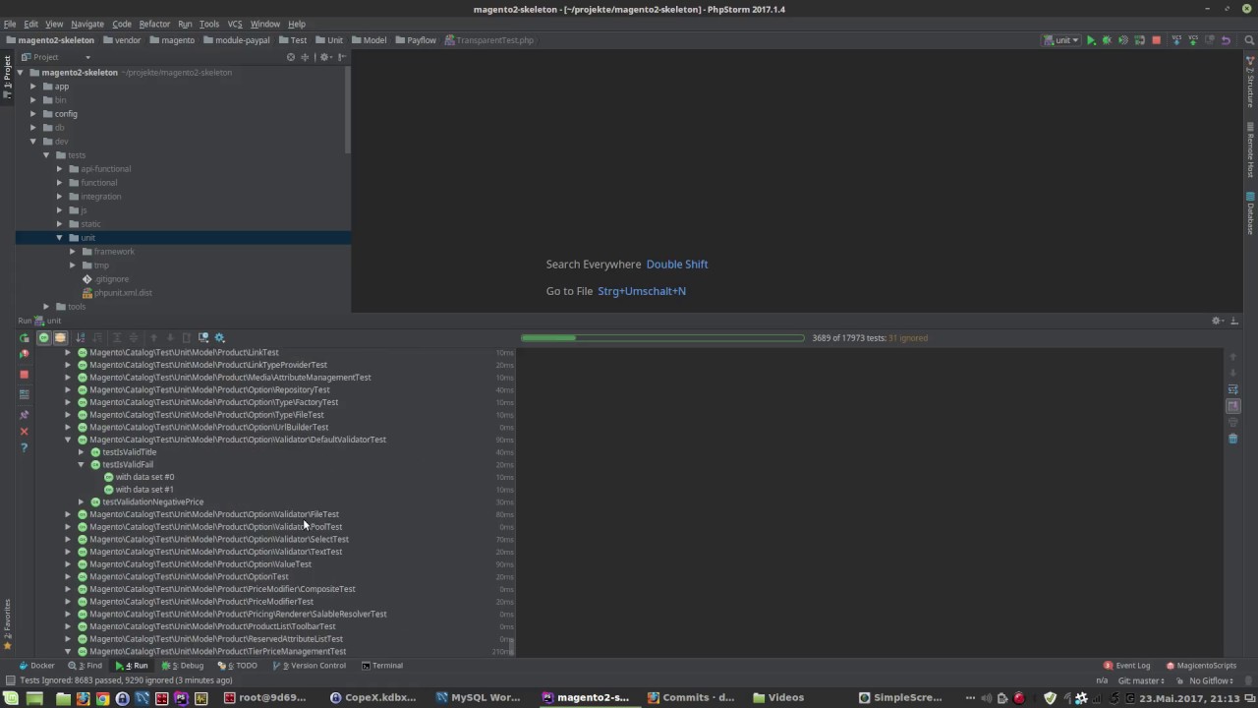Click the export test results icon
The width and height of the screenshot is (1258, 708).
click(187, 338)
